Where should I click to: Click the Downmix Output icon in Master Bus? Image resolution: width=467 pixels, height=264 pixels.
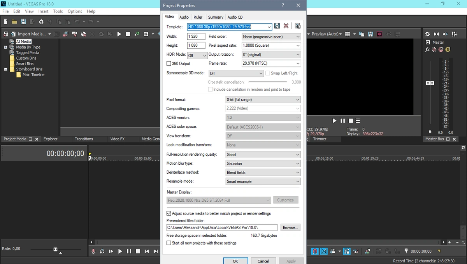point(436,34)
